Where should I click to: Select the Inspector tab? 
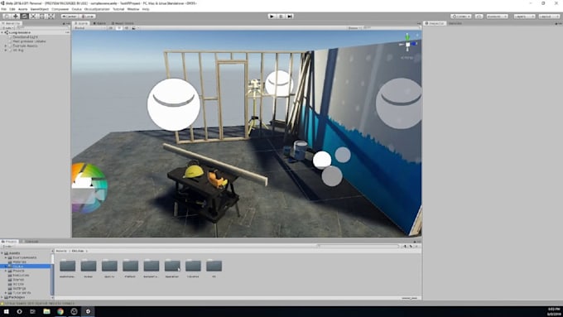[435, 23]
